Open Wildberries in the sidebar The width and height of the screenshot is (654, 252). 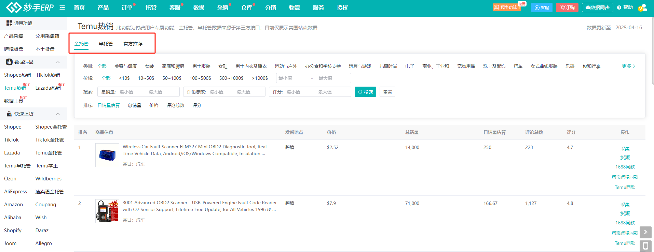[49, 179]
